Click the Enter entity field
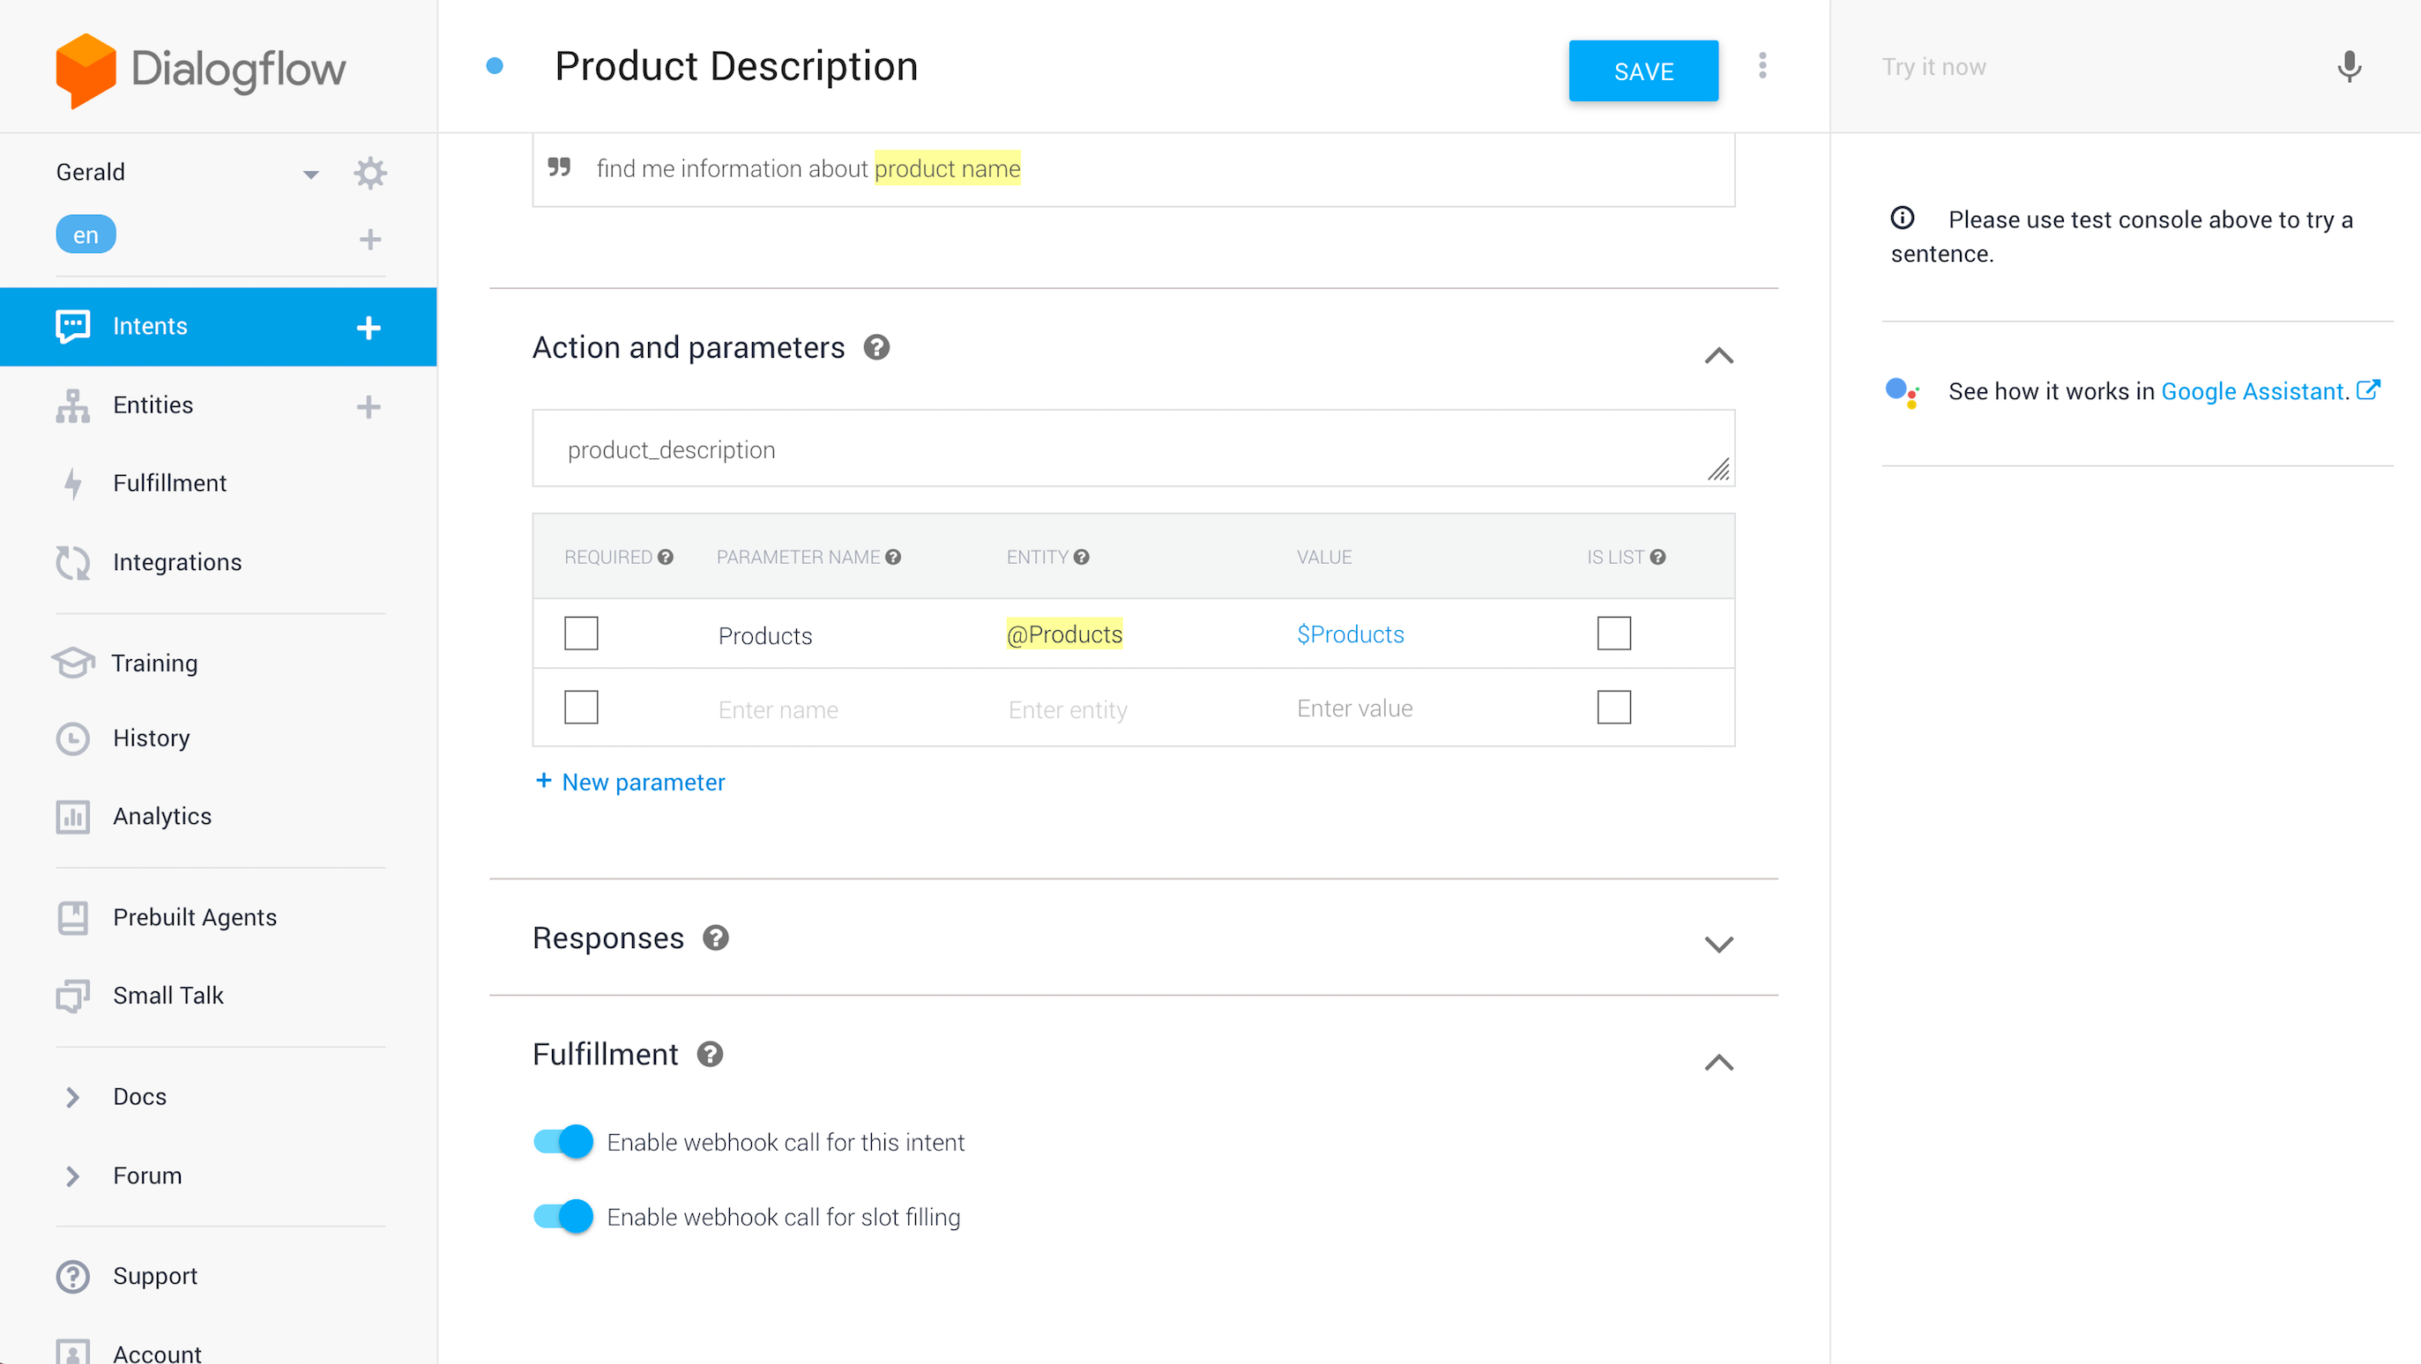Viewport: 2421px width, 1364px height. pyautogui.click(x=1067, y=710)
